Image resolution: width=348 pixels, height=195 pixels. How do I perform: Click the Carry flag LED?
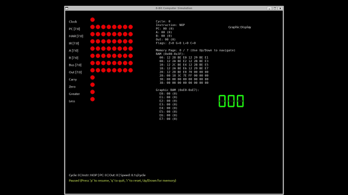pos(92,78)
